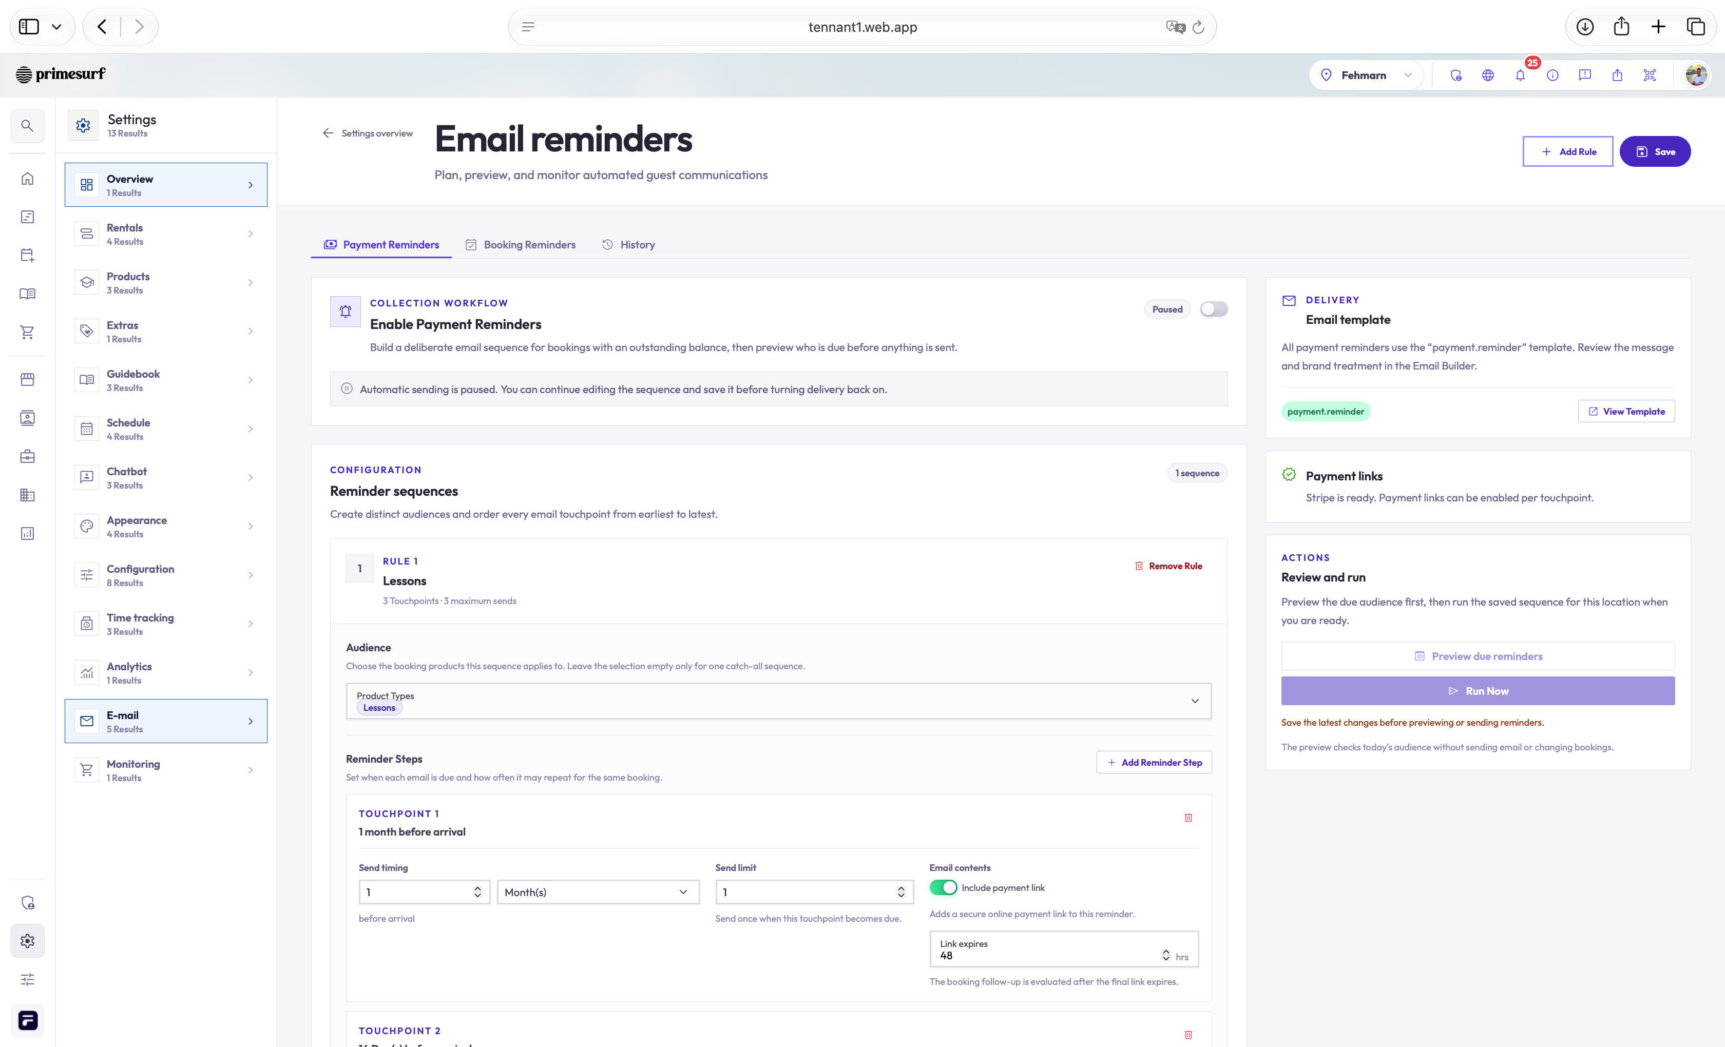Click the browser reload icon
This screenshot has width=1725, height=1047.
(x=1199, y=27)
